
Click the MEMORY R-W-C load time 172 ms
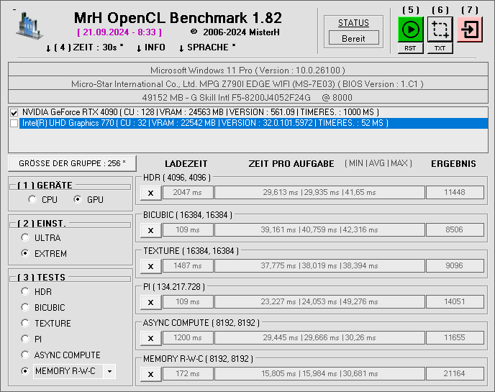[x=188, y=373]
